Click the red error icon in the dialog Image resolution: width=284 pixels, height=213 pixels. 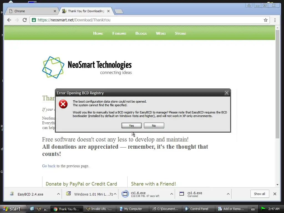[63, 104]
